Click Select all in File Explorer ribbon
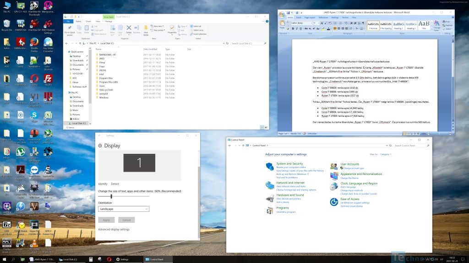Image resolution: width=469 pixels, height=263 pixels. 196,26
